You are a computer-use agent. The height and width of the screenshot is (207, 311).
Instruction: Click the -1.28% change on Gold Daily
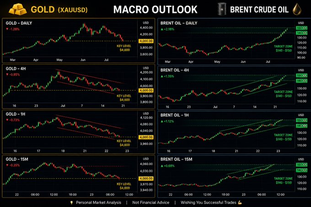pos(13,29)
